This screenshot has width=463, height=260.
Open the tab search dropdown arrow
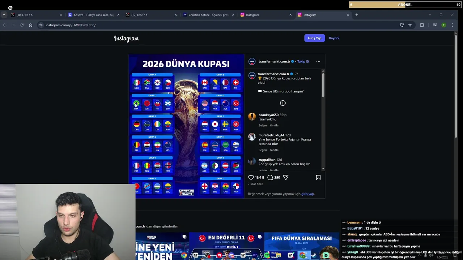pyautogui.click(x=4, y=15)
